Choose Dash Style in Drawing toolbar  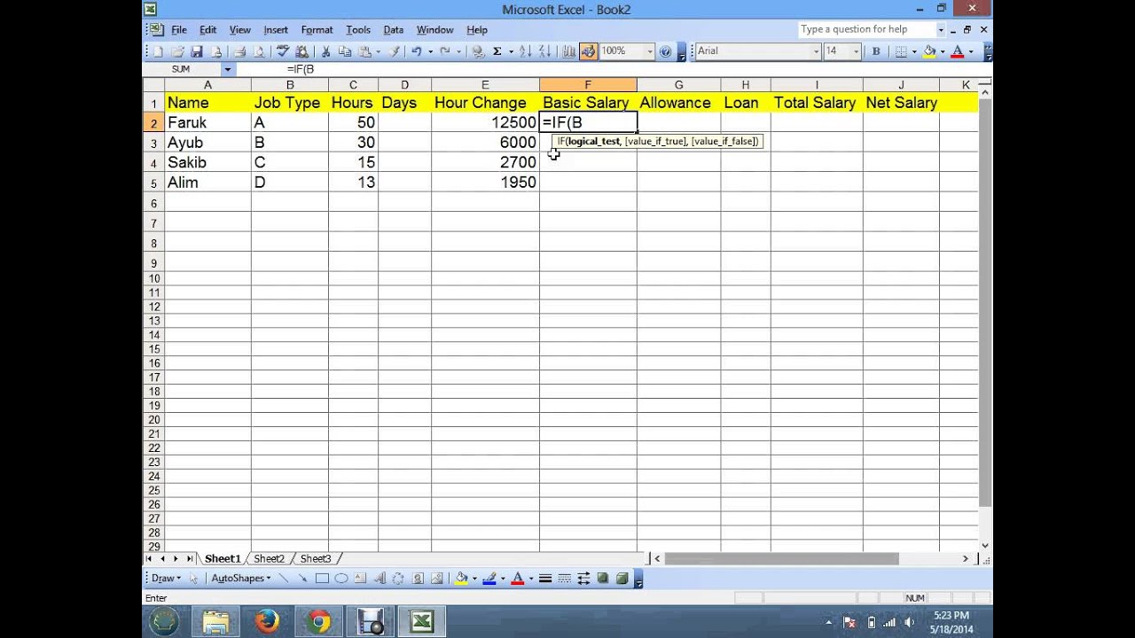click(564, 579)
